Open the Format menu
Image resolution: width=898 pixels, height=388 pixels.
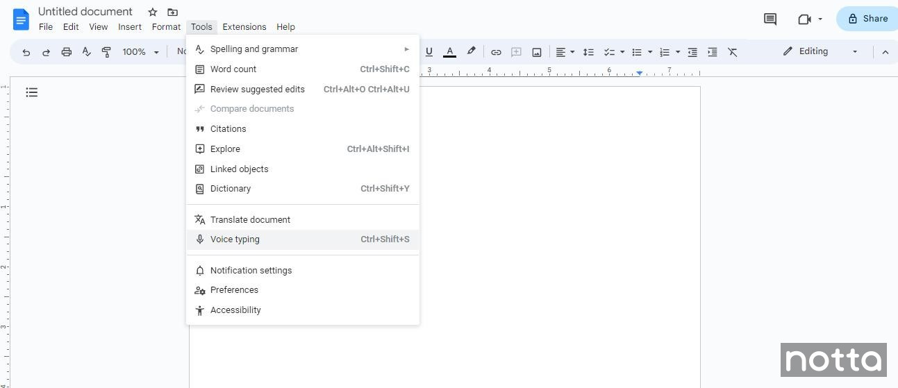(166, 27)
